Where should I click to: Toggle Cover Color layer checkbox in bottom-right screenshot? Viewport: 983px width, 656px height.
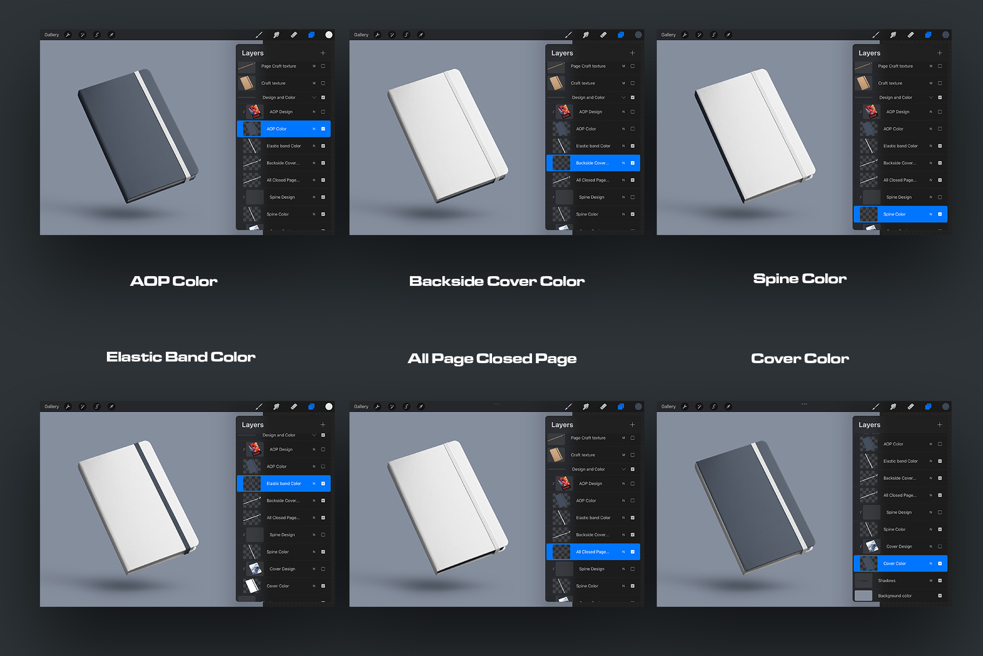940,563
